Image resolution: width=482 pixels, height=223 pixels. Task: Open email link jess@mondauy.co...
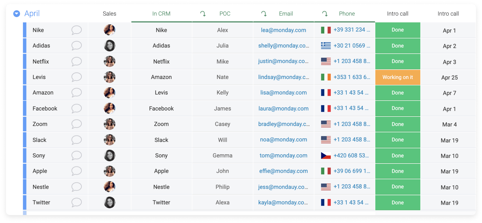click(x=283, y=187)
